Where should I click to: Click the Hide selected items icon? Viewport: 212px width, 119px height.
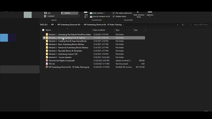[139, 12]
